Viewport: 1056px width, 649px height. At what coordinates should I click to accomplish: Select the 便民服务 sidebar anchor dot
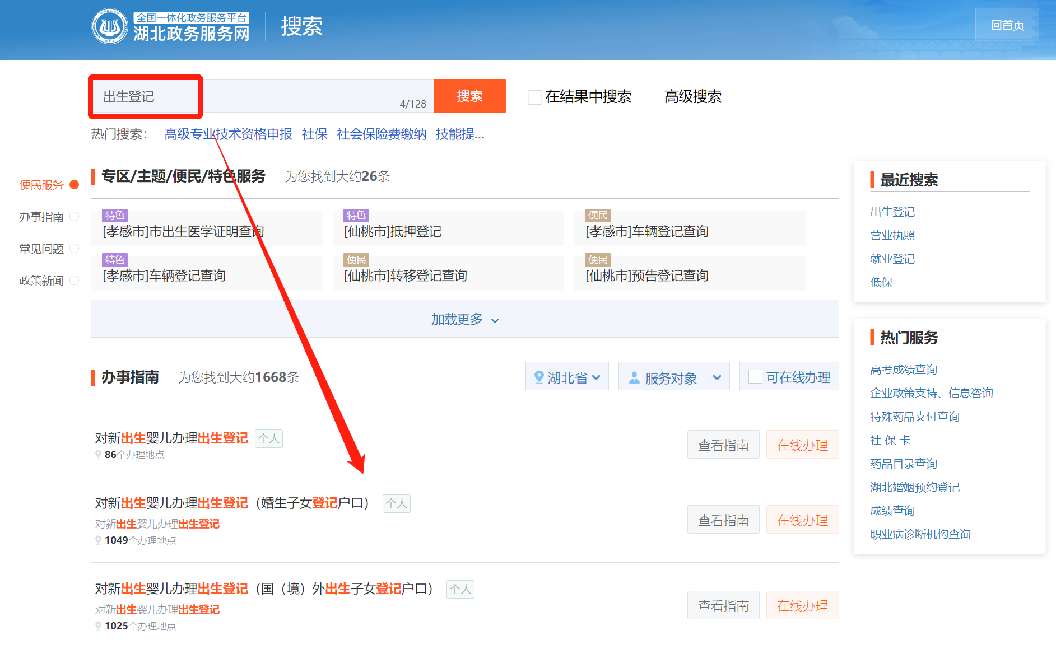74,185
